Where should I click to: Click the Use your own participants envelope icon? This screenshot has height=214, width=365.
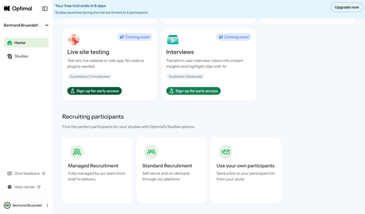coord(225,152)
